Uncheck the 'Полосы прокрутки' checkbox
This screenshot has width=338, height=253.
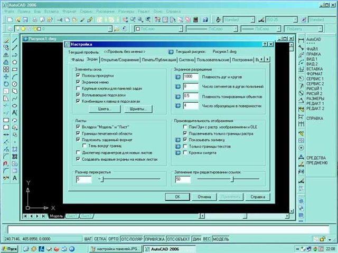pyautogui.click(x=78, y=76)
